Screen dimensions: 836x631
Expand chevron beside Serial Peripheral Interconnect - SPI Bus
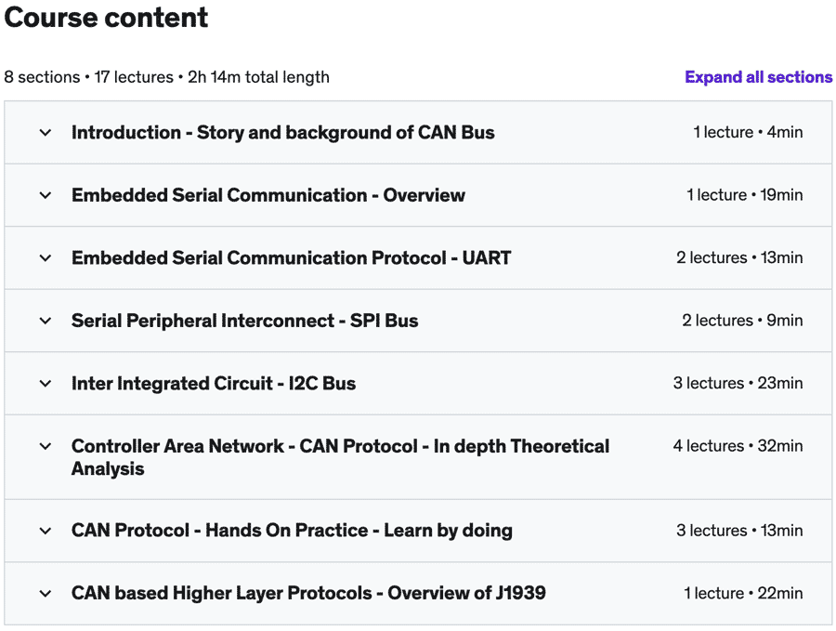[46, 321]
